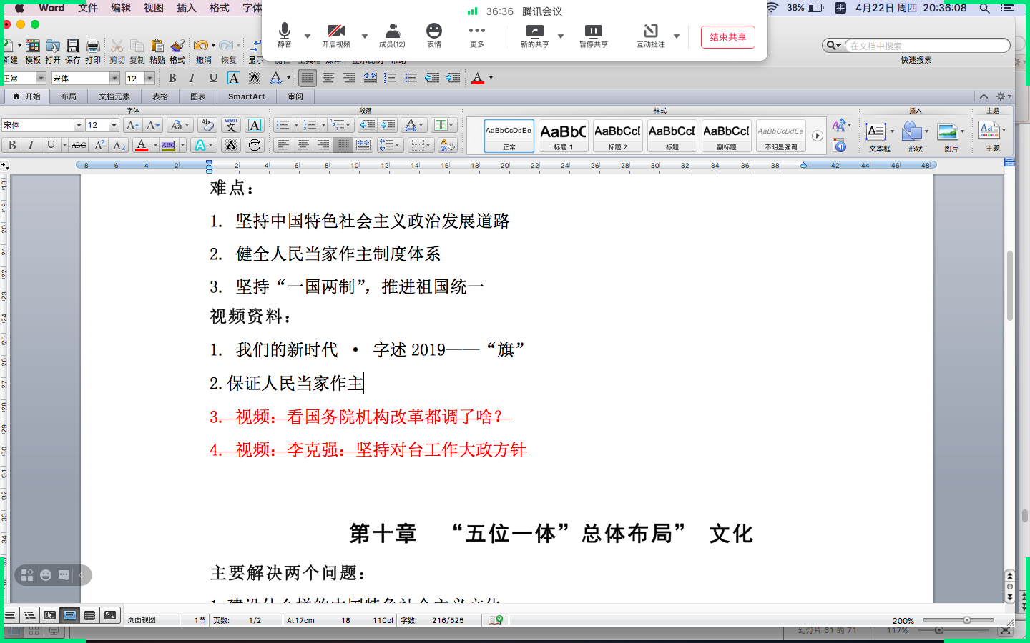Unmute the microphone in Tencent Meeting
The height and width of the screenshot is (643, 1030).
click(284, 33)
